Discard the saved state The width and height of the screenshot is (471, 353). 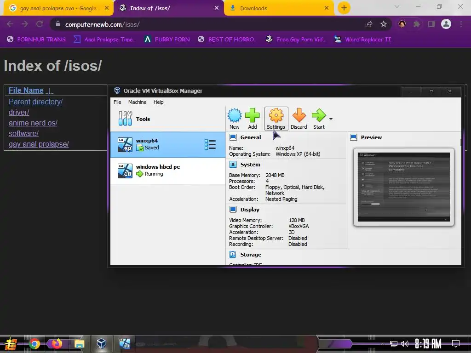[x=299, y=119]
